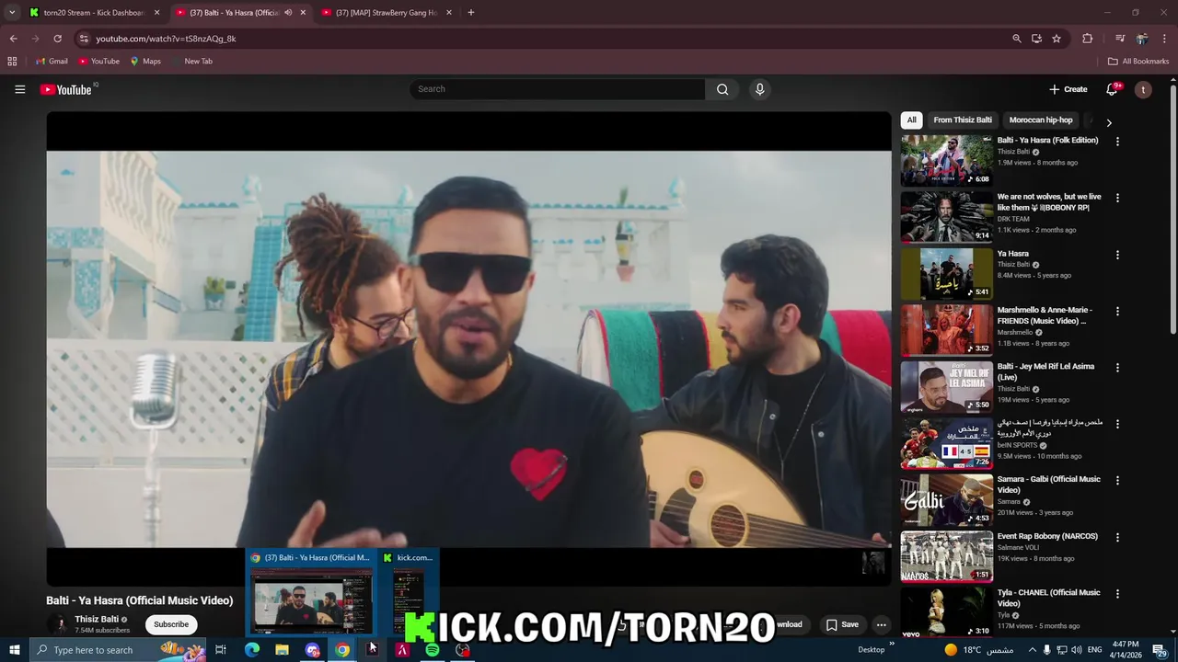The width and height of the screenshot is (1178, 662).
Task: Open a new browser tab
Action: click(470, 13)
